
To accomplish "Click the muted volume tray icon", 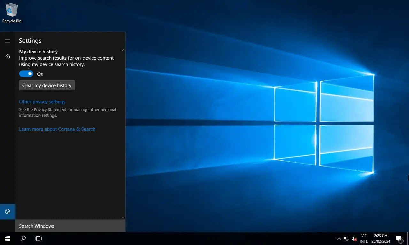I will (354, 239).
